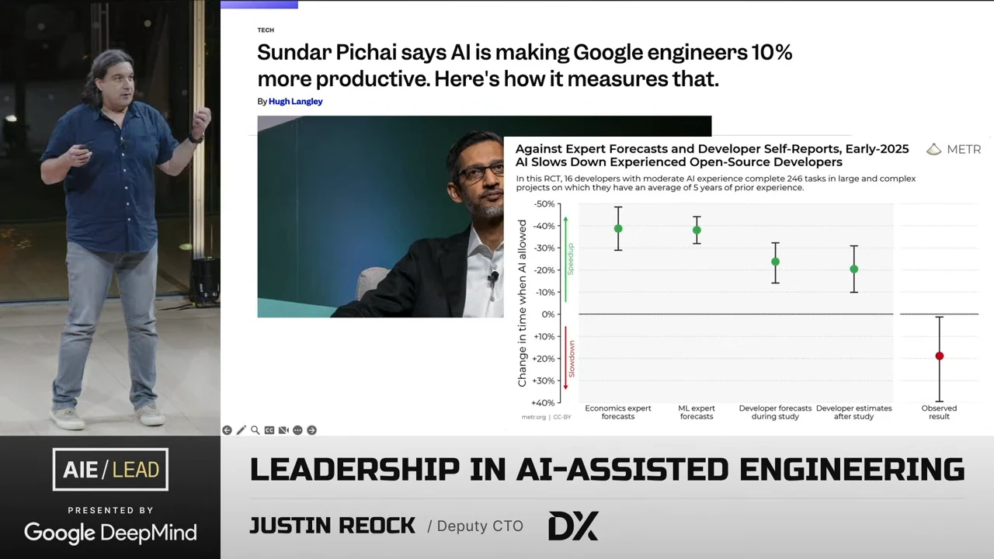Click 'Observed result' axis label
Viewport: 994px width, 559px height.
[939, 412]
